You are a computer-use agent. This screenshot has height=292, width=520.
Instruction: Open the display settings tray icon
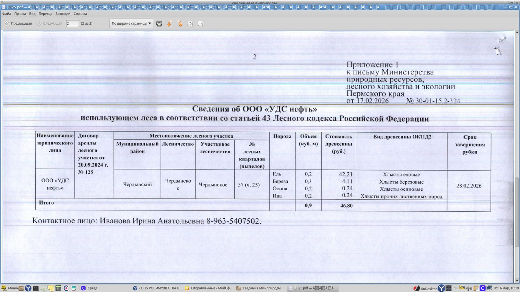[x=462, y=288]
